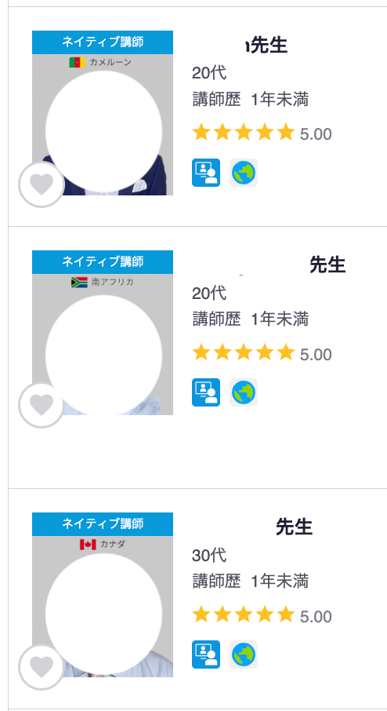Image resolution: width=387 pixels, height=711 pixels.
Task: Click the Cameroon flag icon
Action: click(77, 62)
